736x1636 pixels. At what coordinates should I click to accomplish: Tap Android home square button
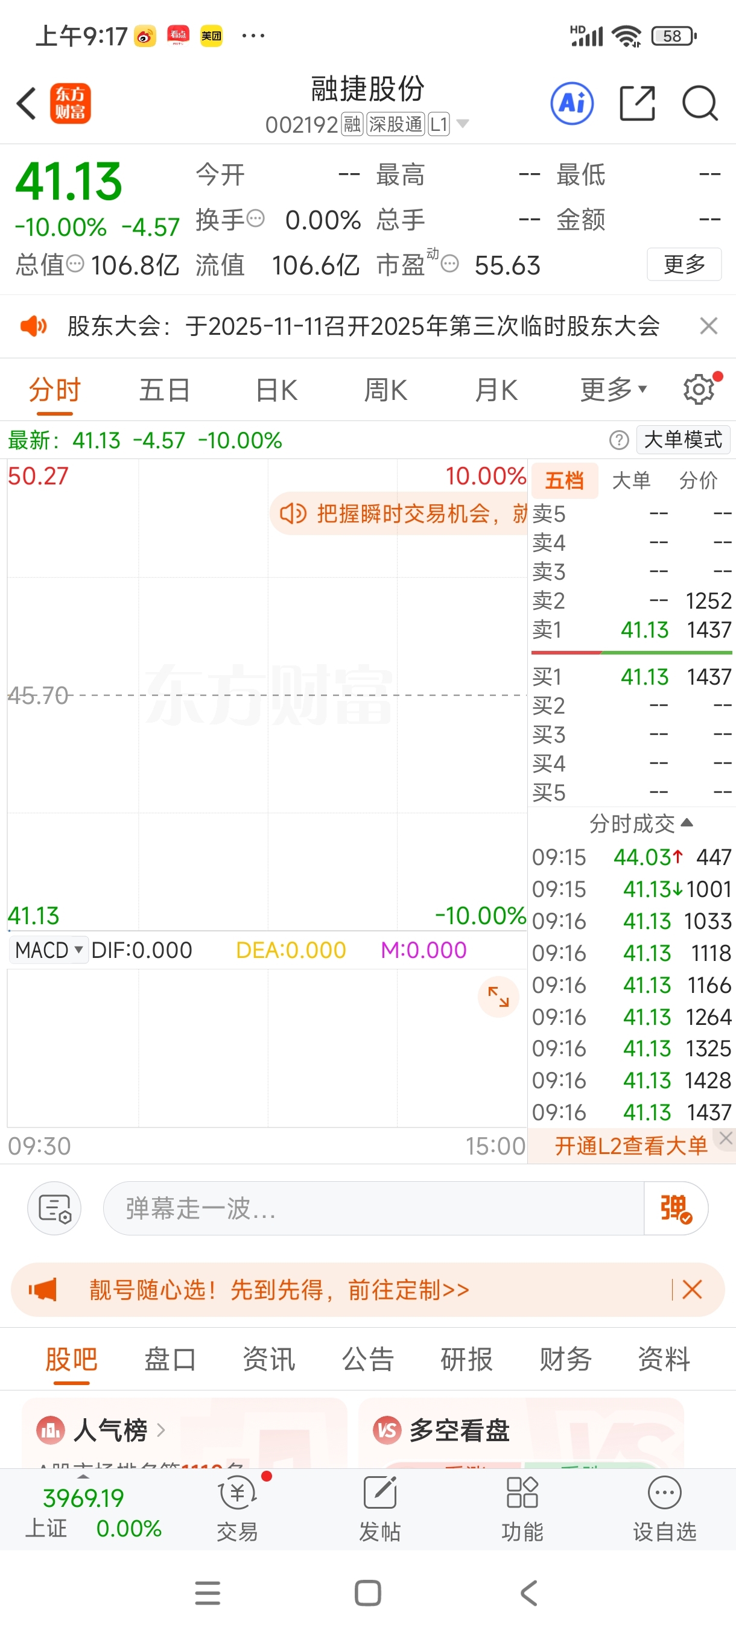367,1592
